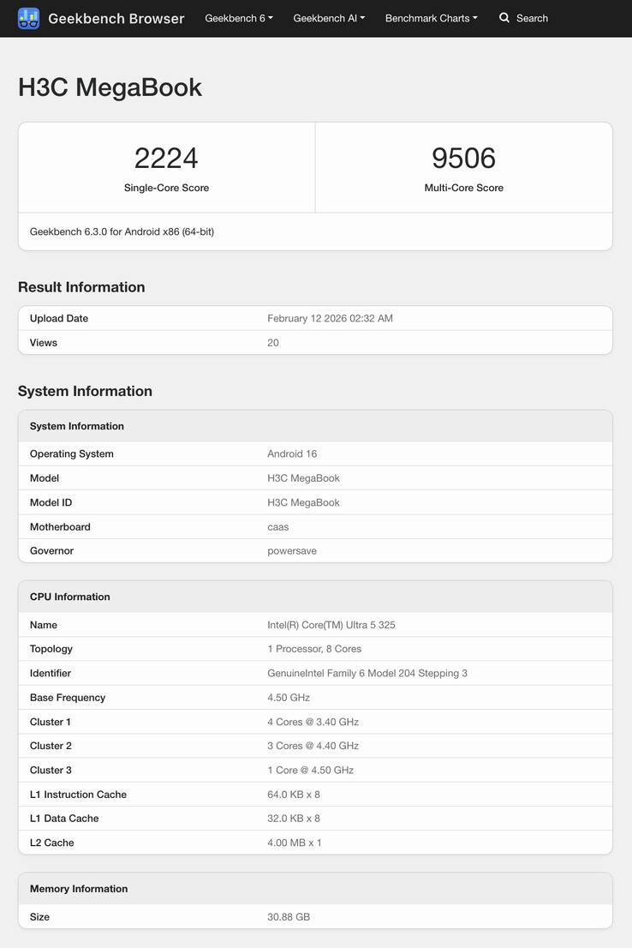Open the Geekbench 6 dropdown menu
Image resolution: width=632 pixels, height=948 pixels.
[239, 18]
